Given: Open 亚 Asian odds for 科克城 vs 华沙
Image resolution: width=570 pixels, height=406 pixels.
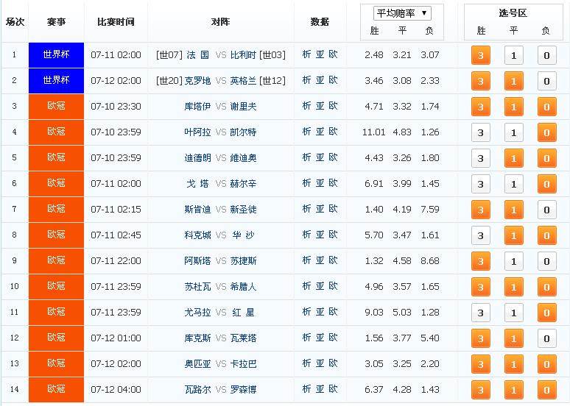Looking at the screenshot, I should click(x=320, y=235).
